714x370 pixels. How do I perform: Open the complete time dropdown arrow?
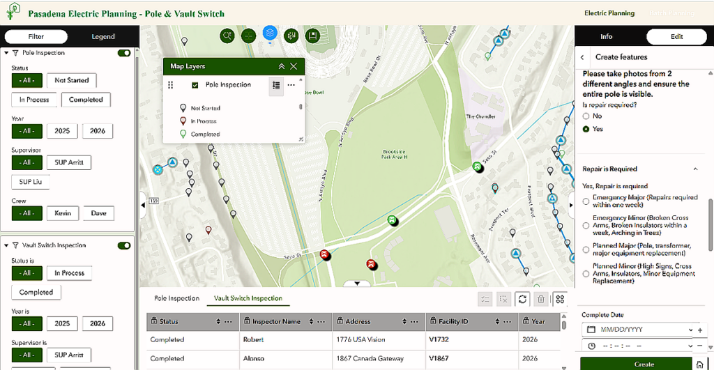pyautogui.click(x=690, y=346)
